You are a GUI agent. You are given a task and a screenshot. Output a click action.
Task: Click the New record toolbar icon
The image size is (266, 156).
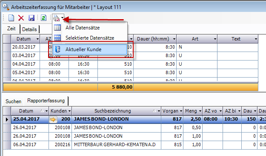(x=11, y=18)
